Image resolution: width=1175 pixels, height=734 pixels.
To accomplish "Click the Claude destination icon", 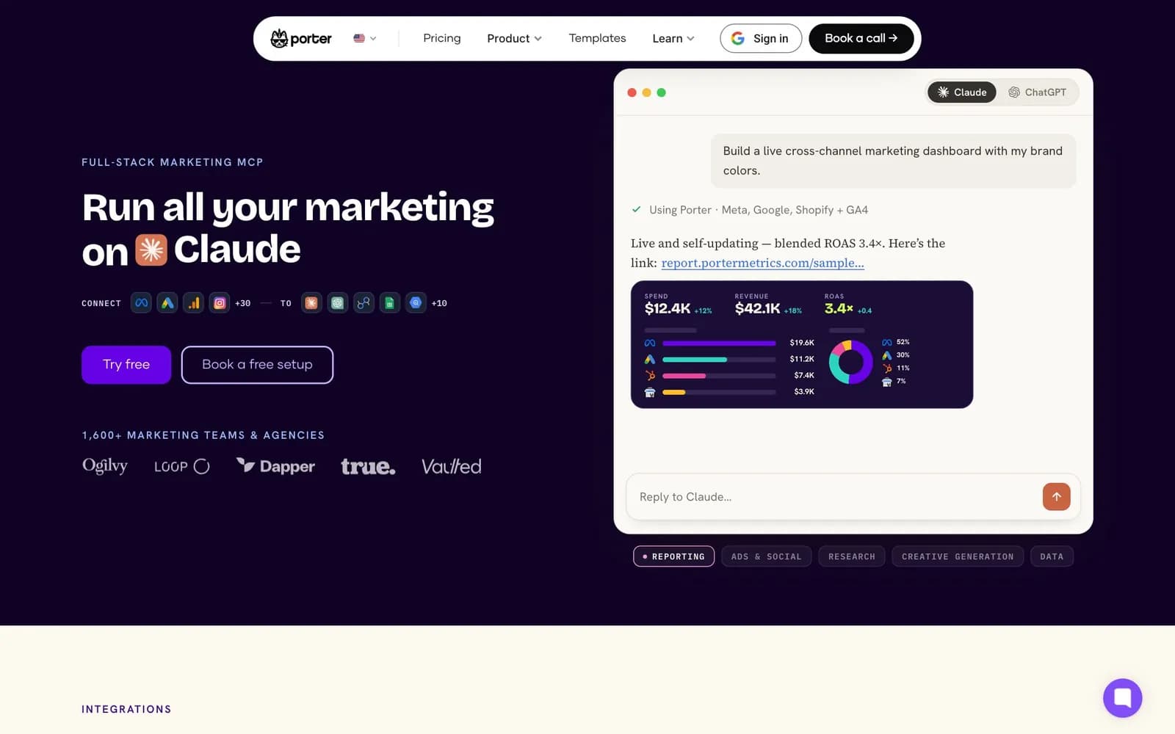I will pyautogui.click(x=311, y=302).
